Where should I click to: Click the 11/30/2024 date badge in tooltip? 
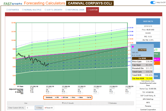[142, 50]
